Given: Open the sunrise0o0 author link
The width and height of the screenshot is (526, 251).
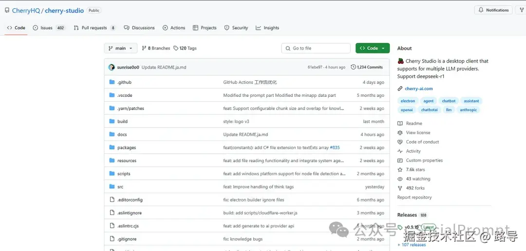Looking at the screenshot, I should pos(128,67).
